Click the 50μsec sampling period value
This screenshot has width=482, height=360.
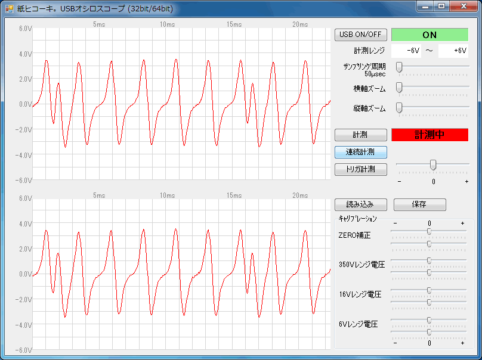[375, 74]
